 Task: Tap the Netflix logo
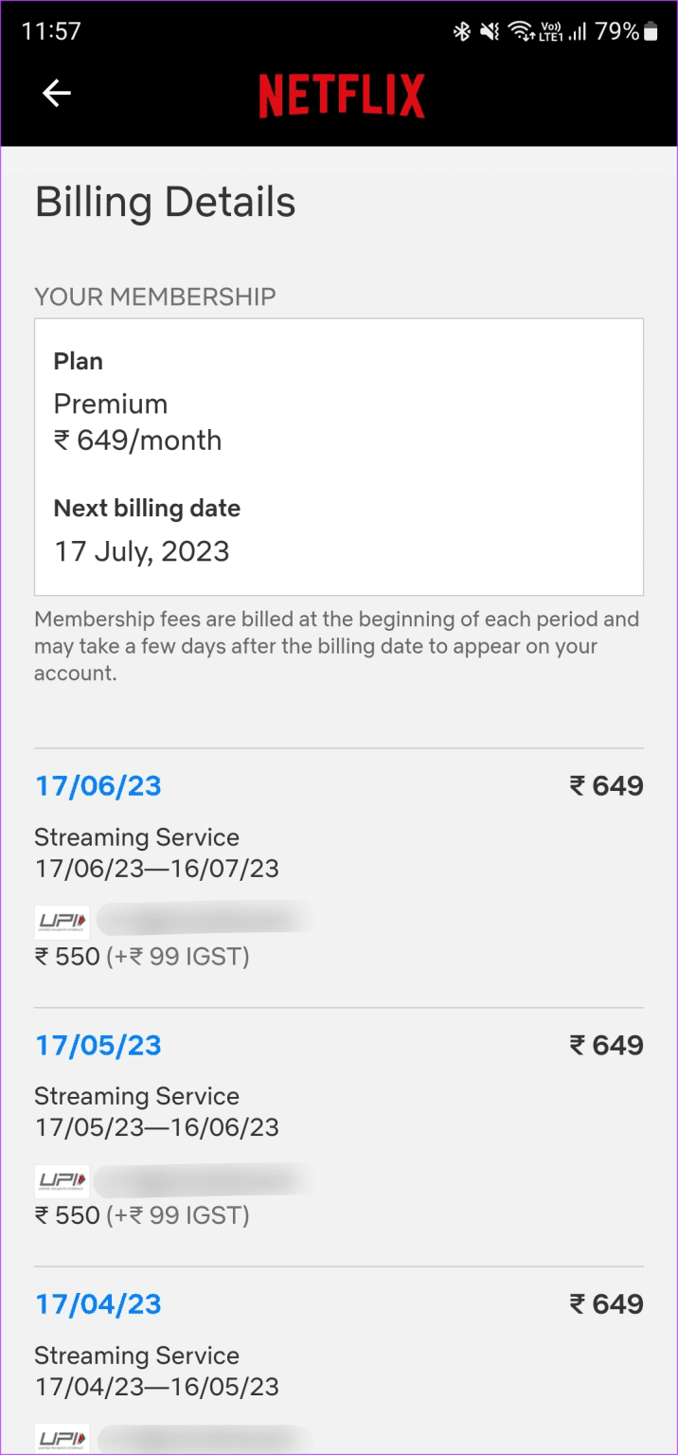pos(342,96)
